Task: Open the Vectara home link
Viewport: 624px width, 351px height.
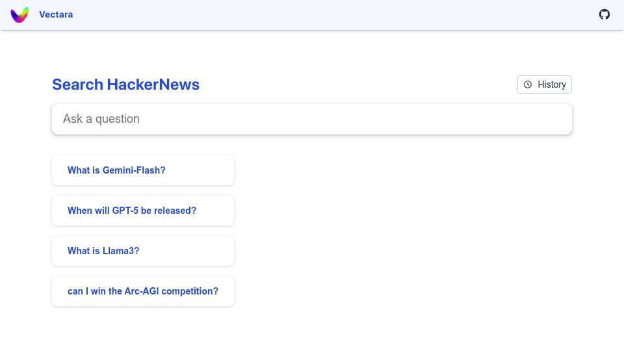Action: (56, 15)
